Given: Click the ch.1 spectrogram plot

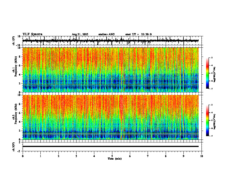Looking at the screenshot, I should coord(110,70).
